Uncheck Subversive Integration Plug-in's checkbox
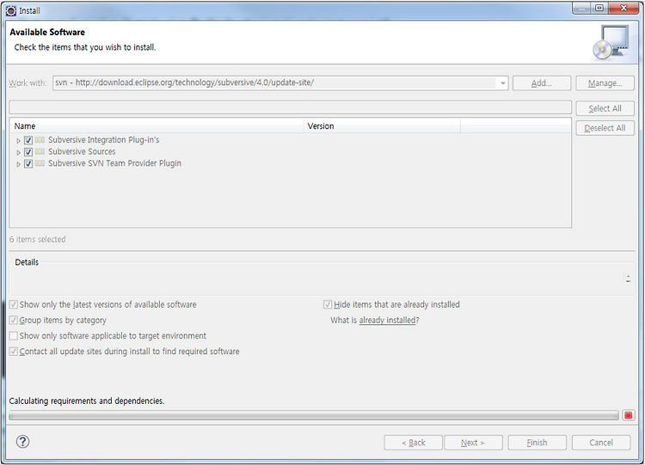 coord(28,140)
